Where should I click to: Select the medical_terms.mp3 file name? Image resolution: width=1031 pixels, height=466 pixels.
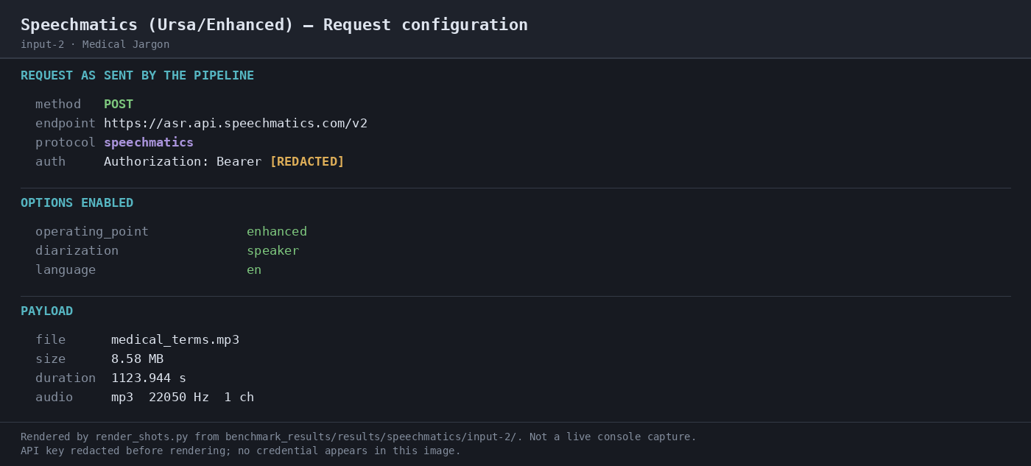pos(175,340)
